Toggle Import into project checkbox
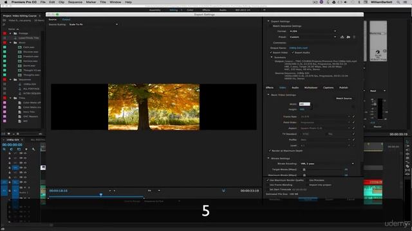412x231 pixels. 307,185
